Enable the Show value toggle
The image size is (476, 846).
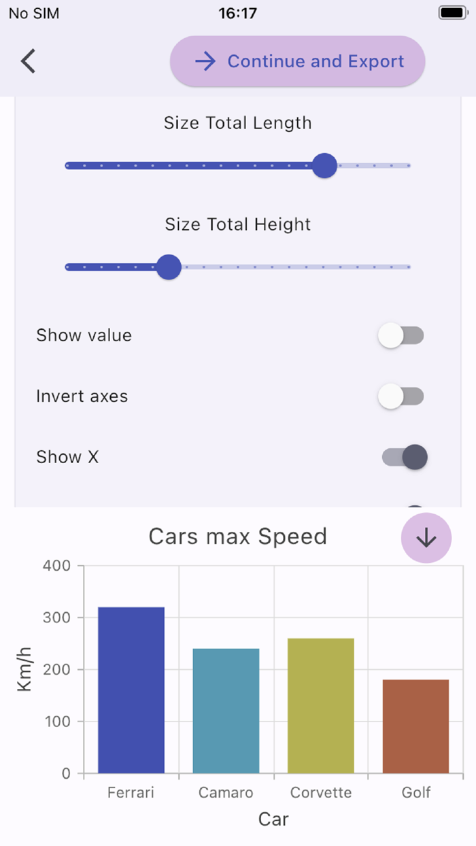click(401, 335)
